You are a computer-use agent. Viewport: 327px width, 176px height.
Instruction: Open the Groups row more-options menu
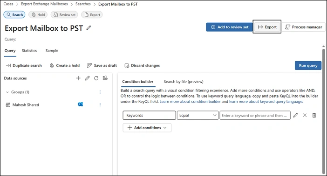(100, 92)
